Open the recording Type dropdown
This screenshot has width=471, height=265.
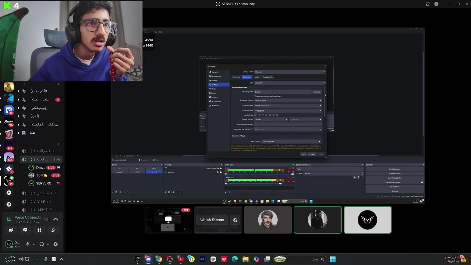290,83
